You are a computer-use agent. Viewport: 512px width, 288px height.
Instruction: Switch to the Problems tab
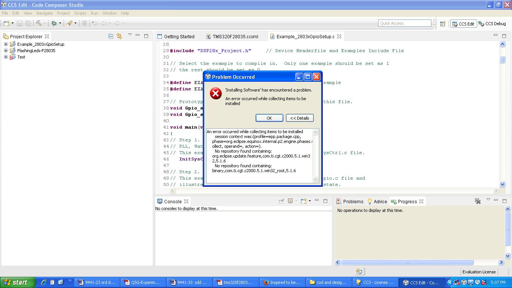pyautogui.click(x=350, y=201)
